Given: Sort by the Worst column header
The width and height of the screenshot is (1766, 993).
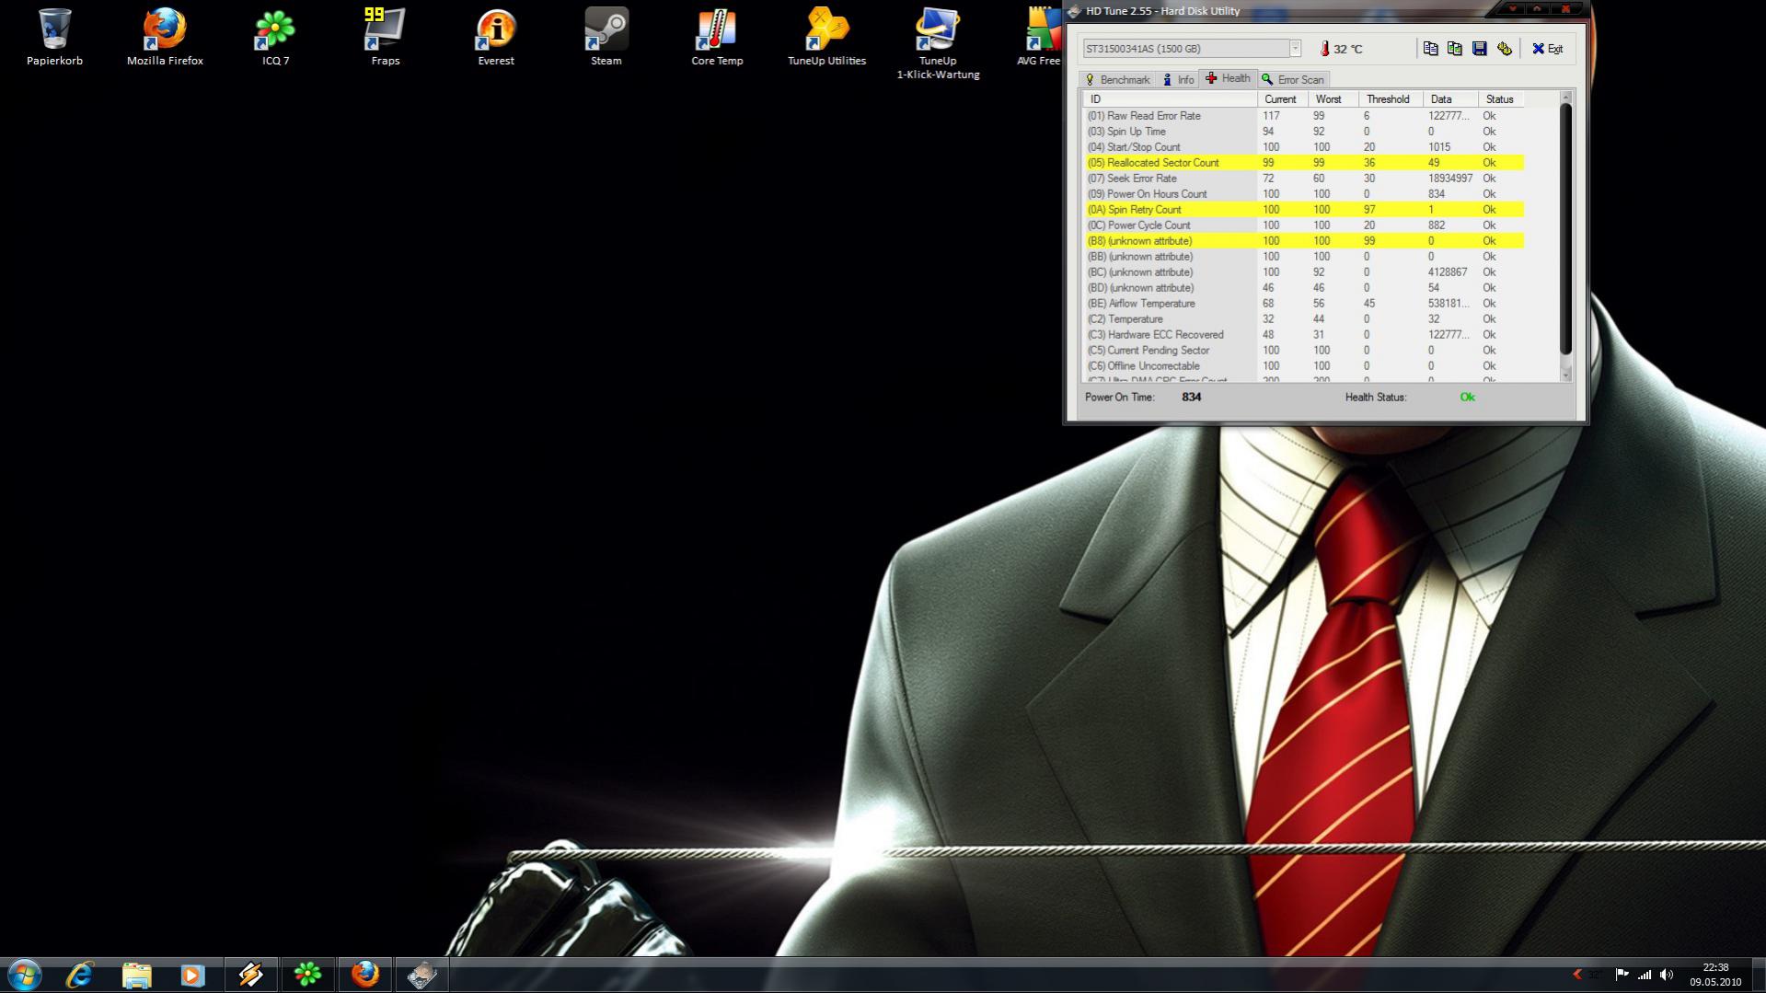Looking at the screenshot, I should point(1333,99).
